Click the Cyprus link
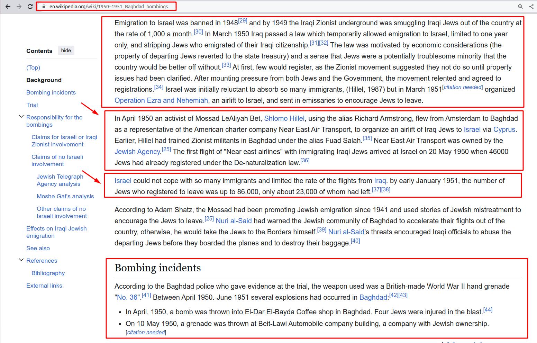 point(504,129)
